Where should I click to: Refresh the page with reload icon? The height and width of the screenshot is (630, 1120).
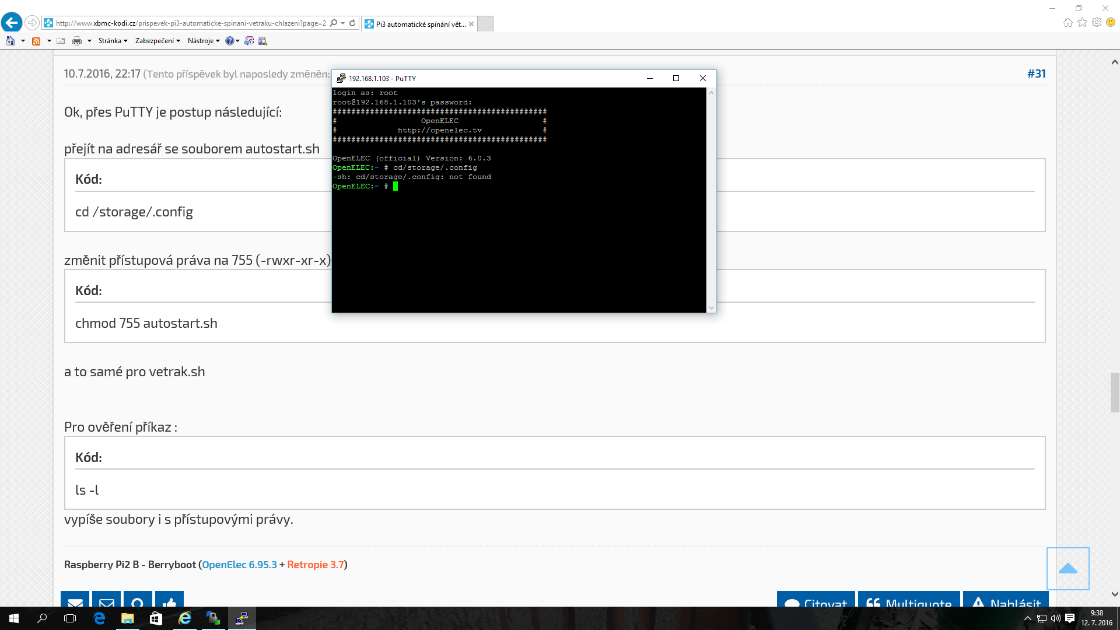tap(352, 23)
